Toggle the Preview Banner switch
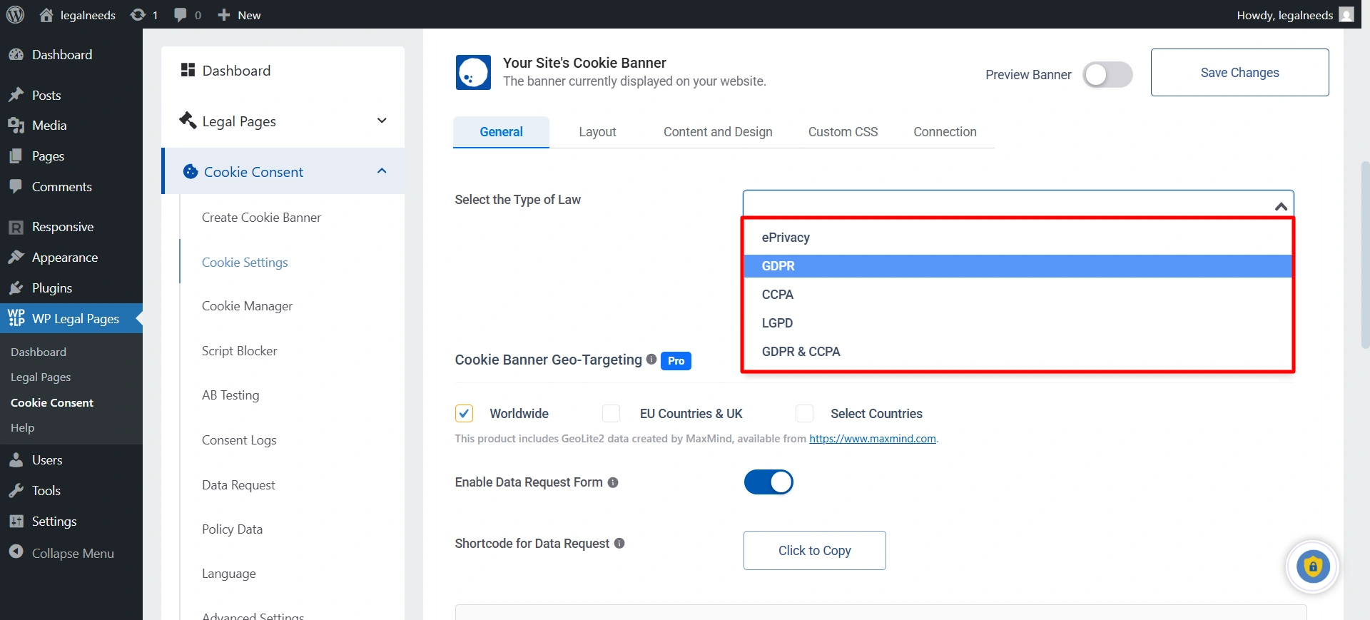This screenshot has height=620, width=1370. [1107, 75]
